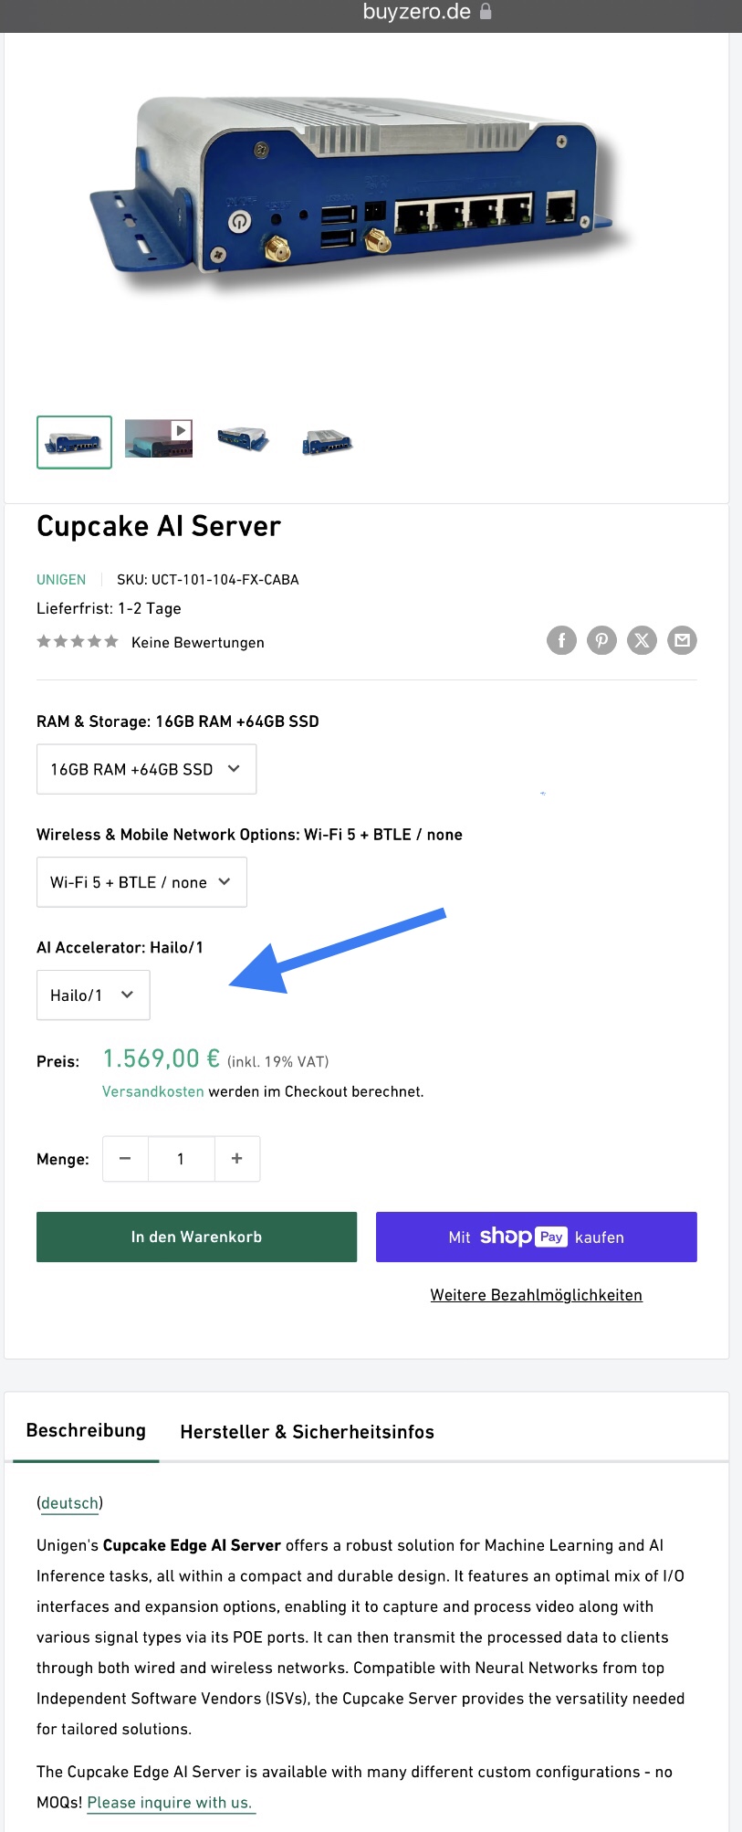
Task: Play the product video thumbnail
Action: [159, 438]
